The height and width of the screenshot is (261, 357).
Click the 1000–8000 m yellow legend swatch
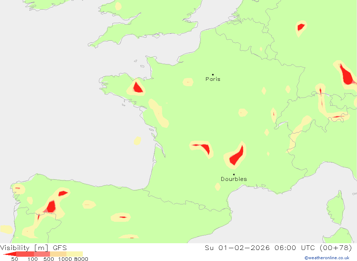[75, 254]
